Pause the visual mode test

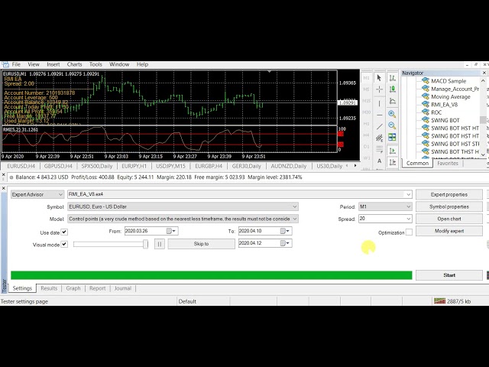tap(160, 244)
